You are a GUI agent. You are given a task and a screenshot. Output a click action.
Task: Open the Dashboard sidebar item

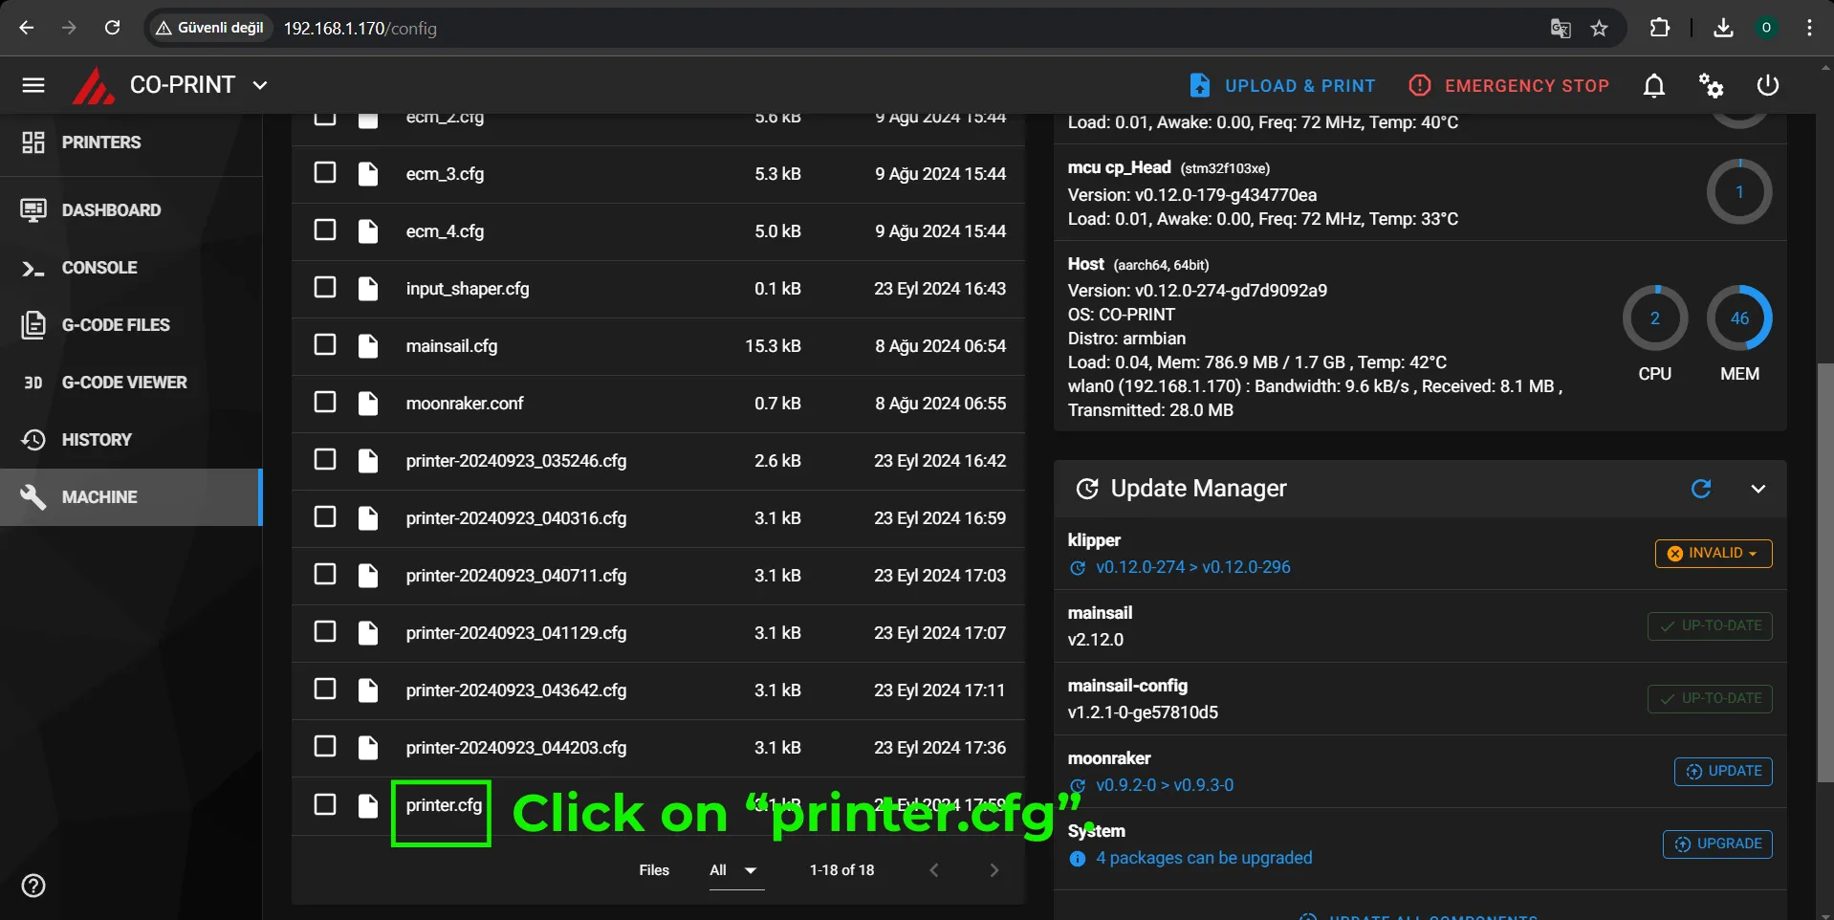pos(131,210)
